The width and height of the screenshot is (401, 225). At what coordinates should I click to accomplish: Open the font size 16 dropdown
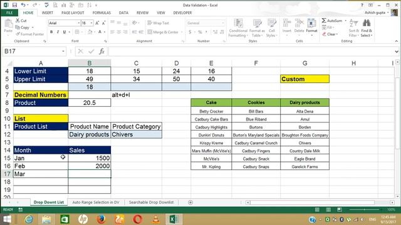[91, 23]
